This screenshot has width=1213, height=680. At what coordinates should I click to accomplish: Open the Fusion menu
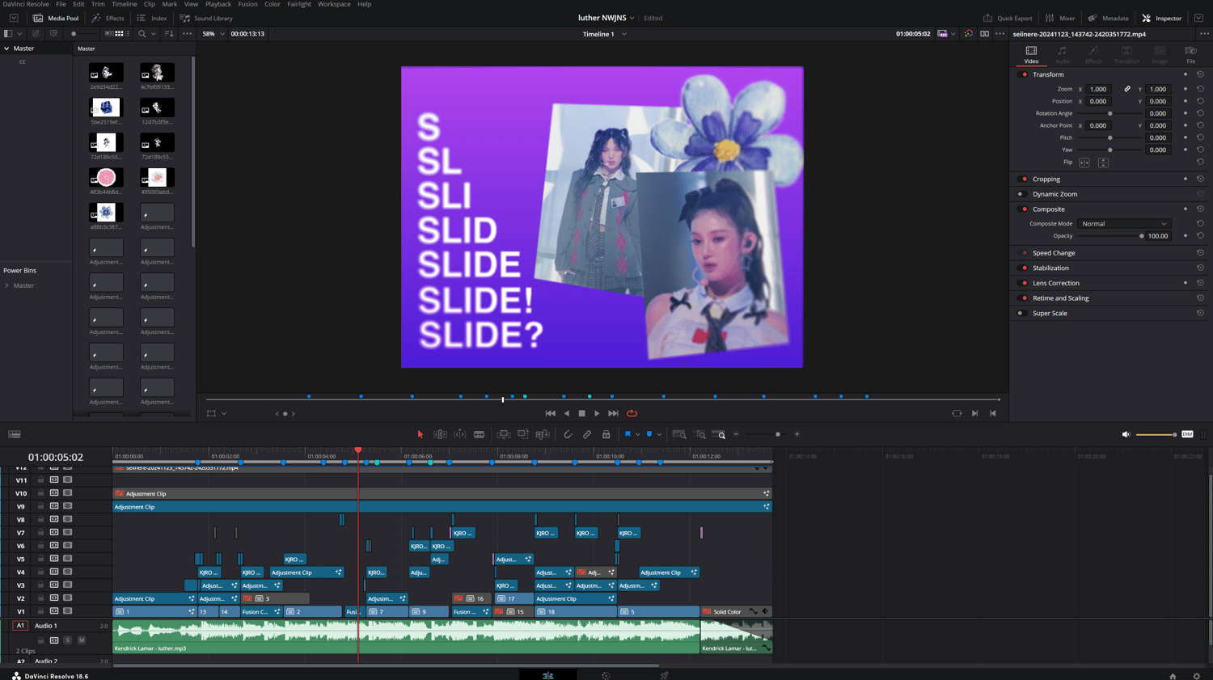pos(247,4)
